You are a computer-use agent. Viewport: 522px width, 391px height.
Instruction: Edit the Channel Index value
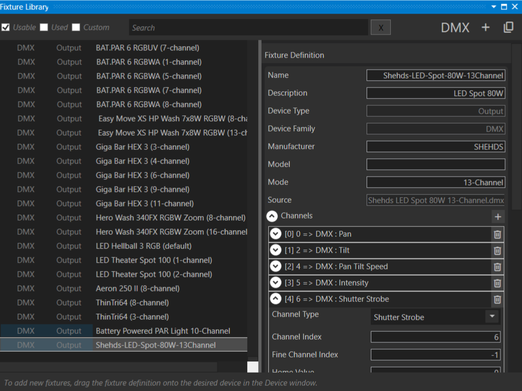click(x=435, y=337)
